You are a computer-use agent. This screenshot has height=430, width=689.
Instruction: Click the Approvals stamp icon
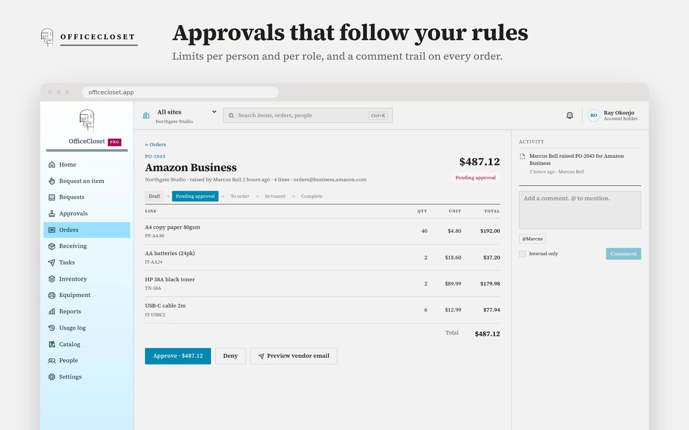coord(52,214)
